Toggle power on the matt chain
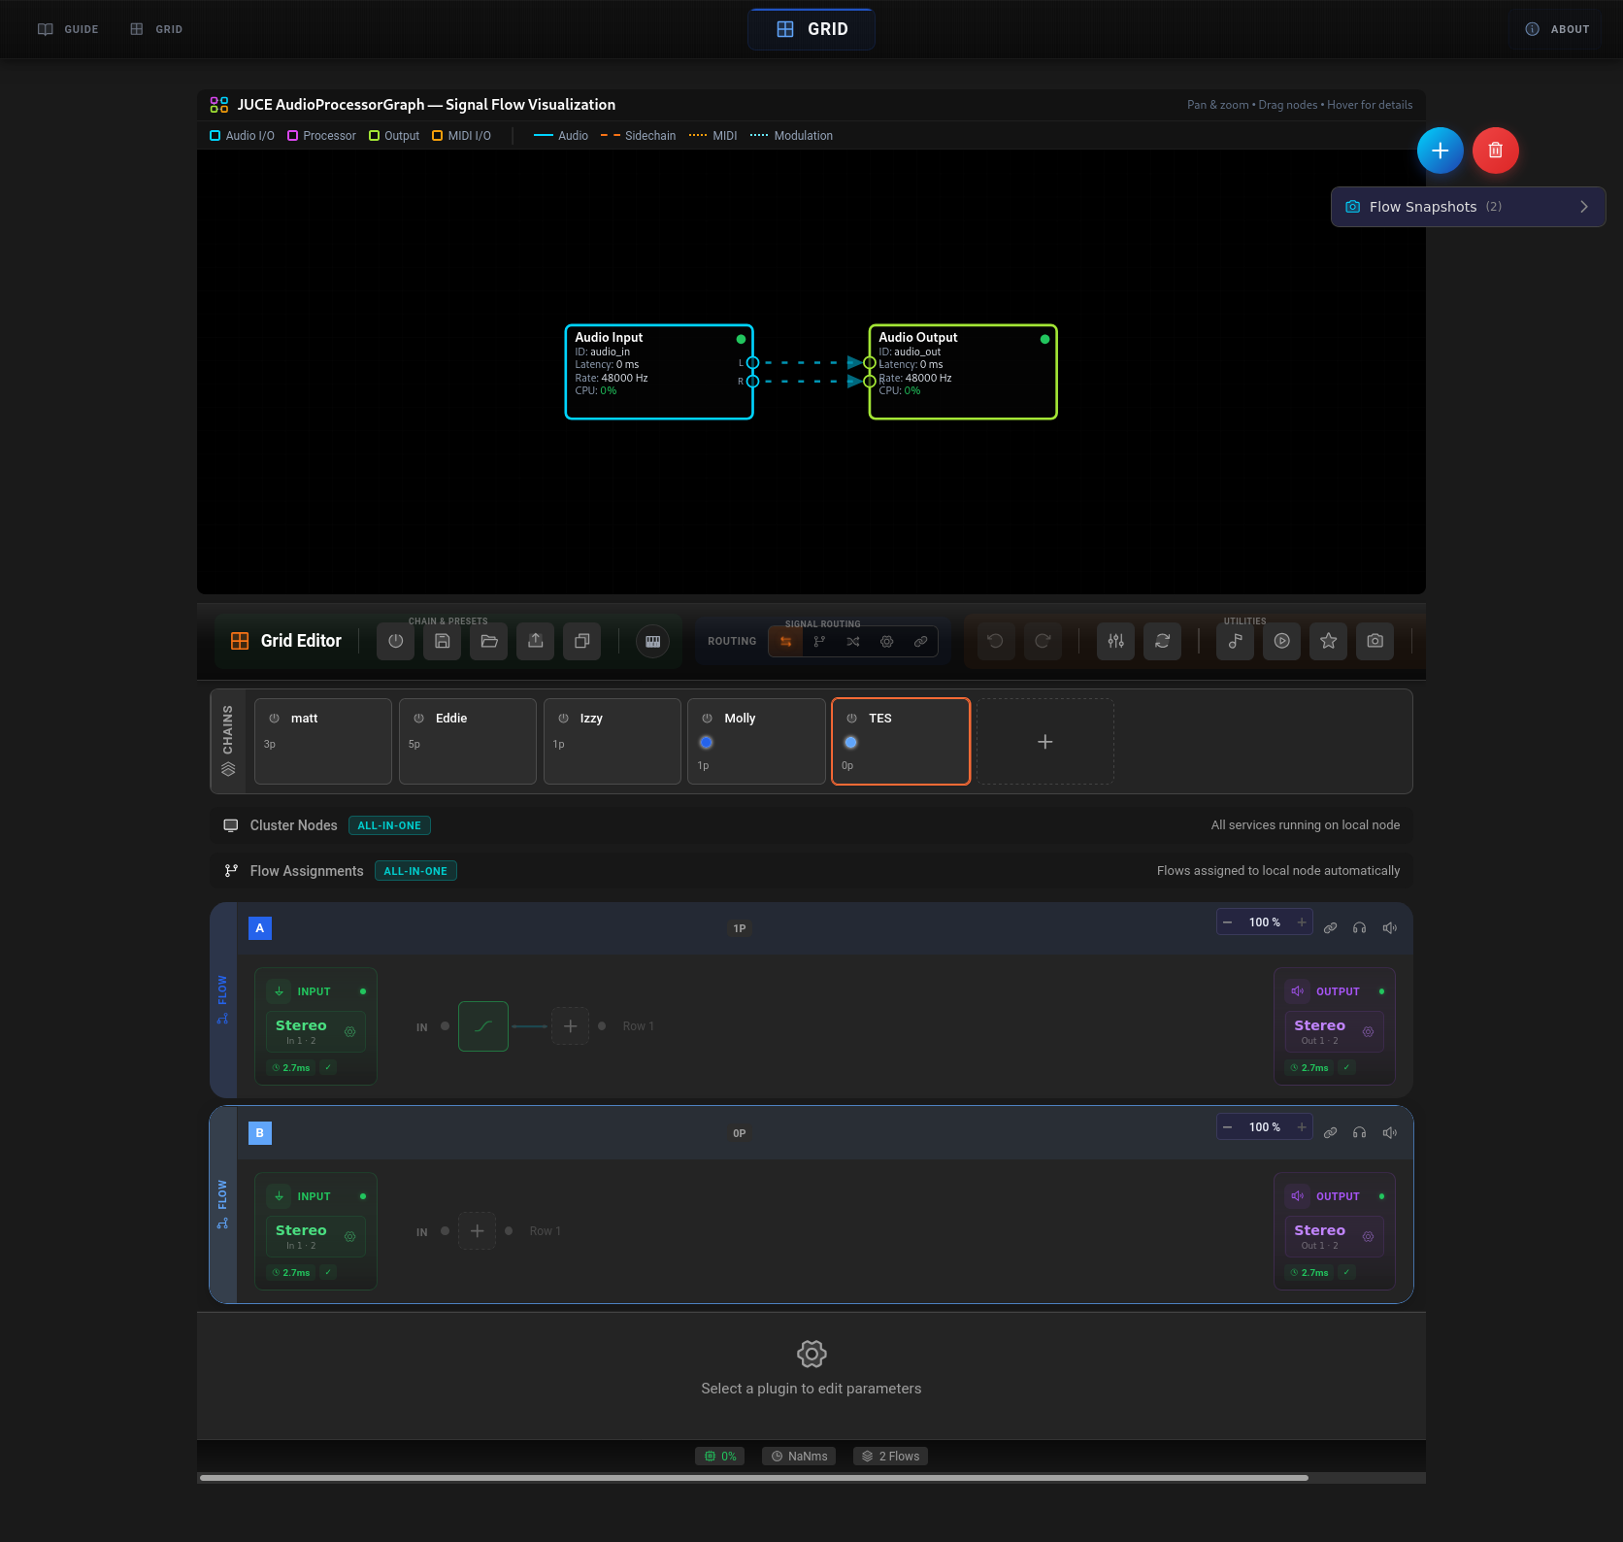Viewport: 1623px width, 1542px height. [275, 719]
